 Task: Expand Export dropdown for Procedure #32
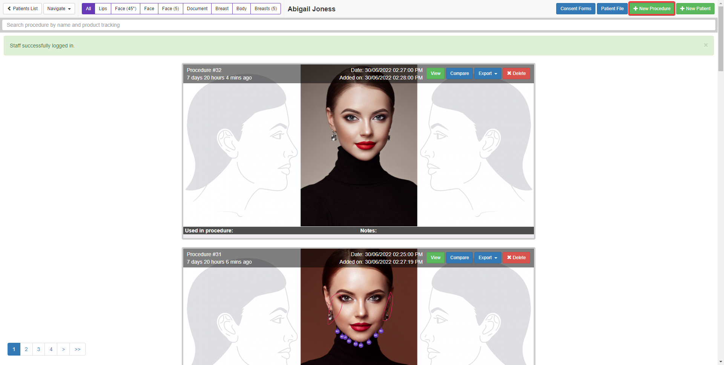(488, 73)
